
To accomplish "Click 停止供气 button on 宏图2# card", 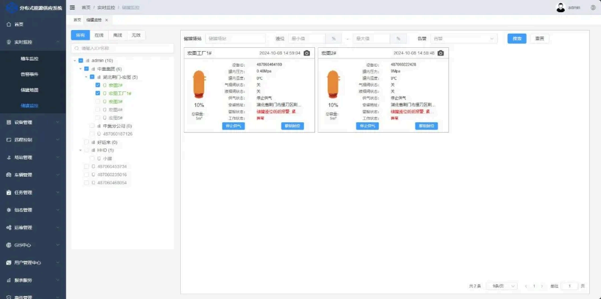I will (367, 126).
